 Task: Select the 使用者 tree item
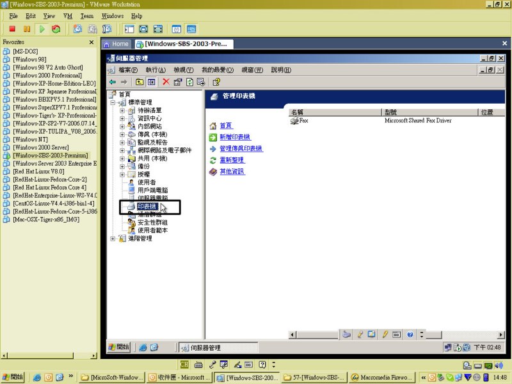(147, 182)
